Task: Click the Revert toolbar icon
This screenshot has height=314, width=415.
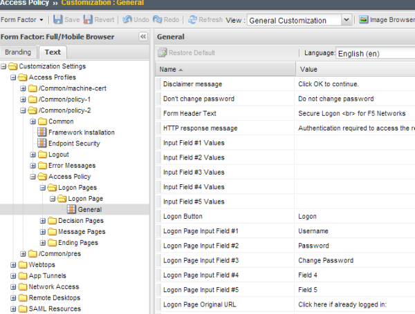Action: tap(89, 20)
